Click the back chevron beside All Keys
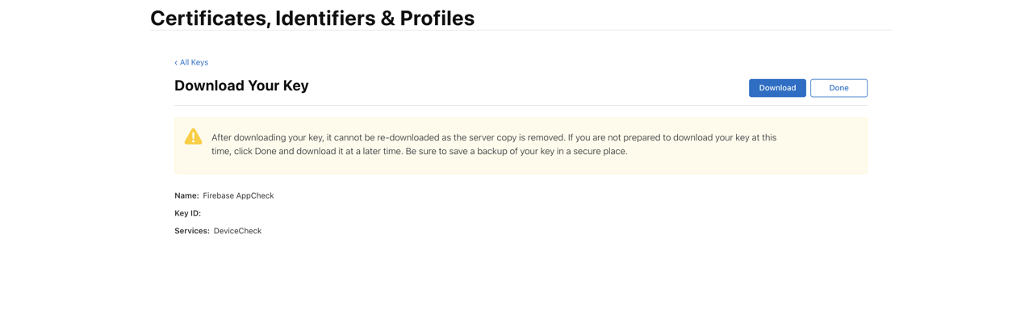 click(x=176, y=62)
